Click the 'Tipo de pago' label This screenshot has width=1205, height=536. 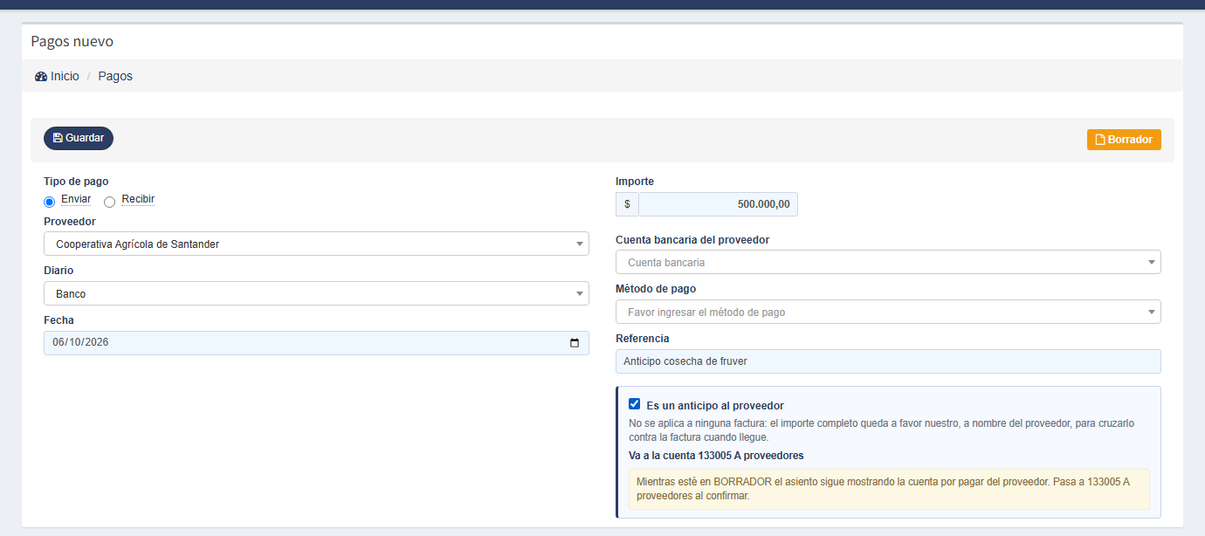click(x=76, y=182)
